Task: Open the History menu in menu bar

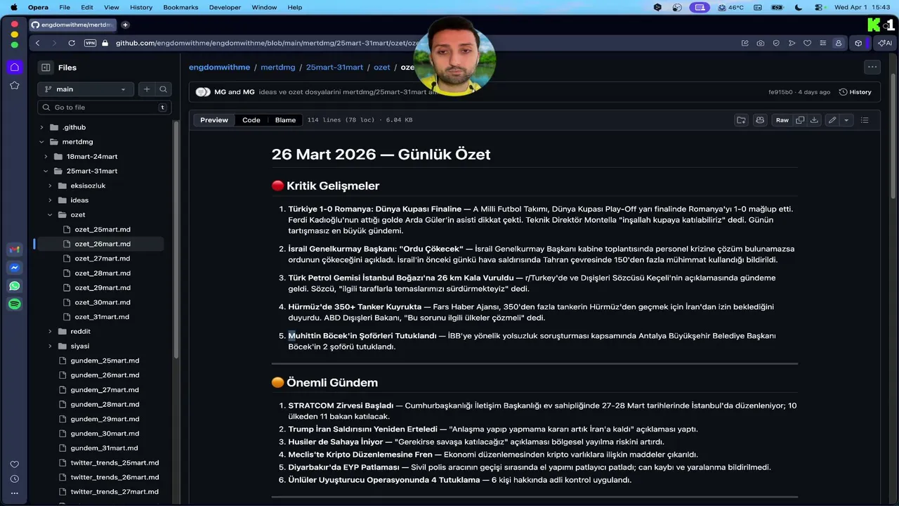Action: [141, 7]
